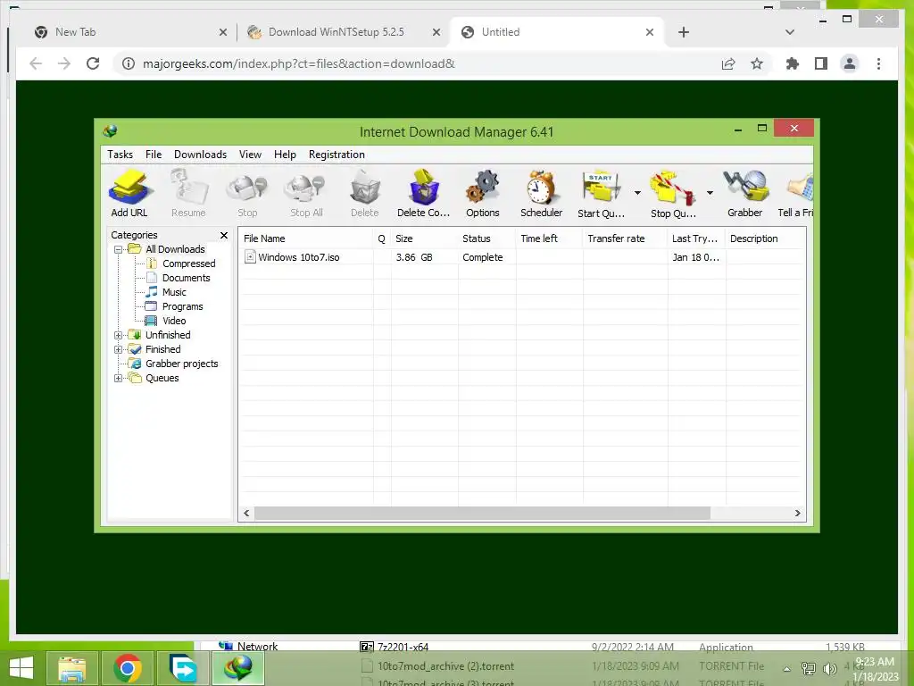914x686 pixels.
Task: Sort by Description column header
Action: 765,238
